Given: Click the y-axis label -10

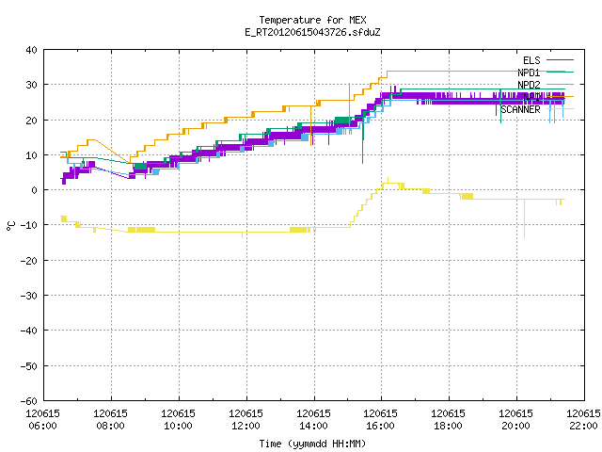Looking at the screenshot, I should coord(29,225).
